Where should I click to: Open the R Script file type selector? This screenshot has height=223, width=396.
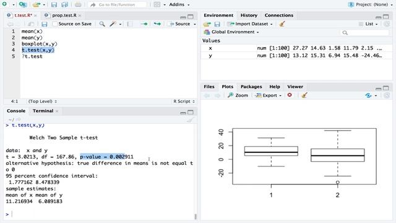click(x=184, y=102)
